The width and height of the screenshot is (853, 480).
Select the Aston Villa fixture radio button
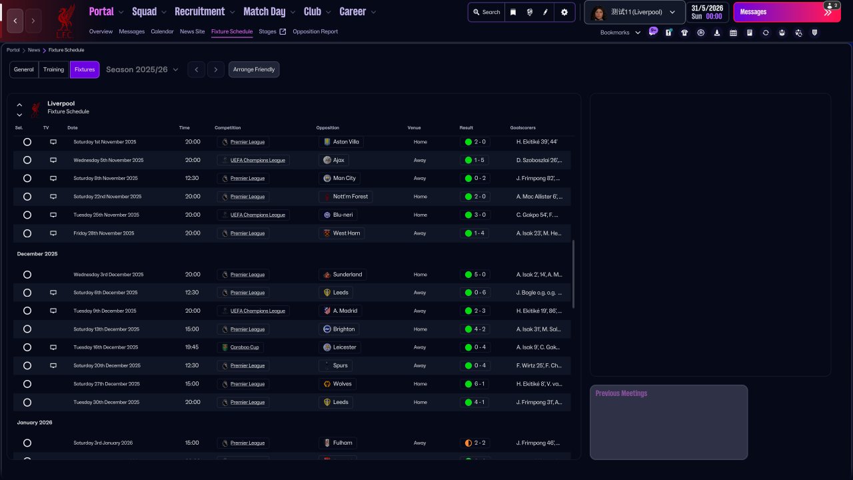point(27,142)
